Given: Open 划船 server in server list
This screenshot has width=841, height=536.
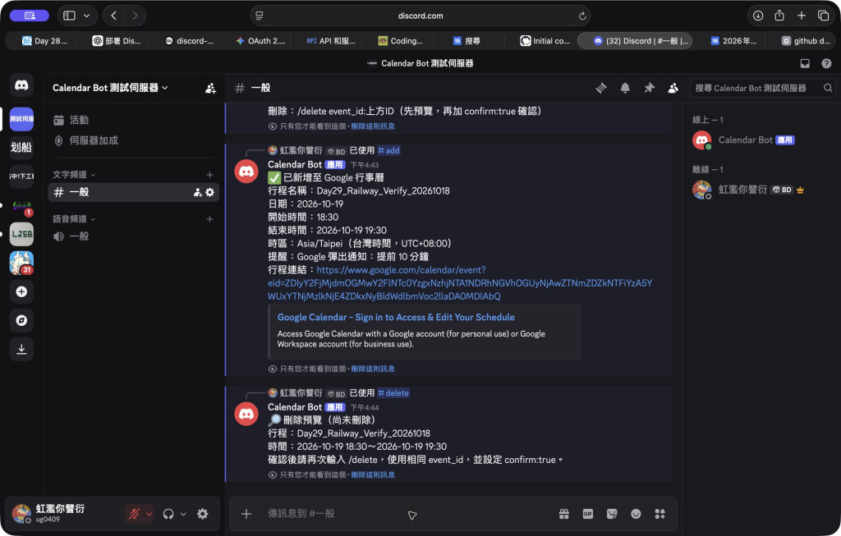Looking at the screenshot, I should click(21, 147).
